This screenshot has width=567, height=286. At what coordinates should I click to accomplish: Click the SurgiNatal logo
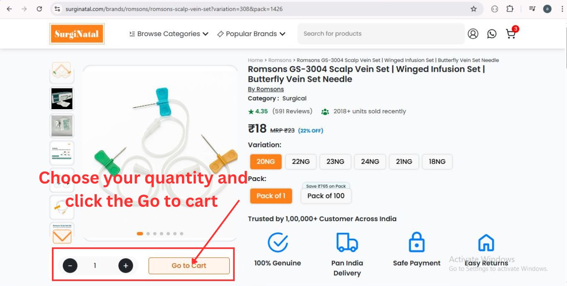tap(77, 34)
